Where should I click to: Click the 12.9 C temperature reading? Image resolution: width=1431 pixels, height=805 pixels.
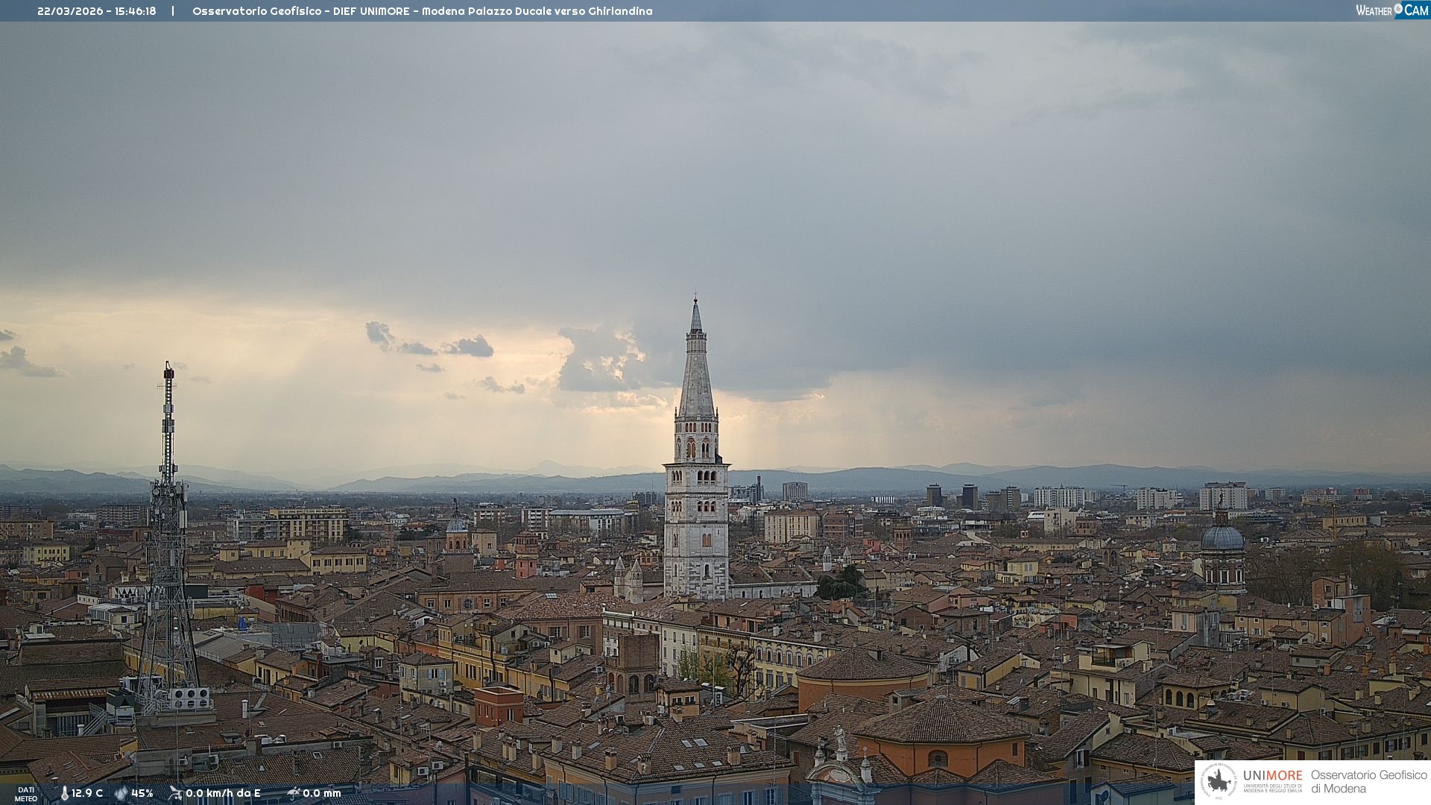87,793
